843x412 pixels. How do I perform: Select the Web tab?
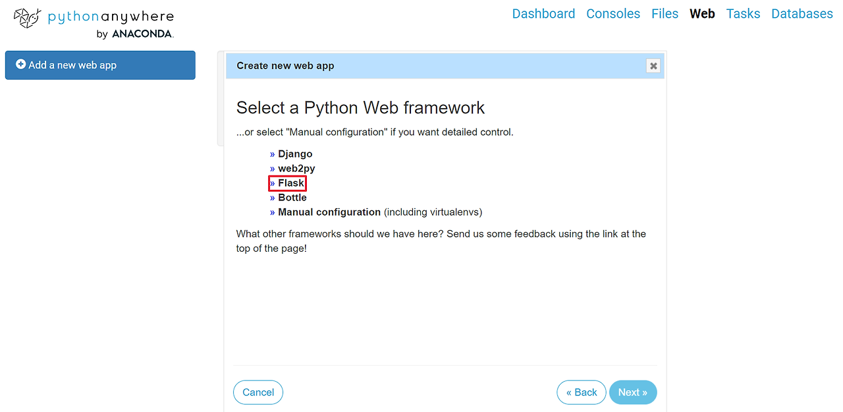point(702,14)
